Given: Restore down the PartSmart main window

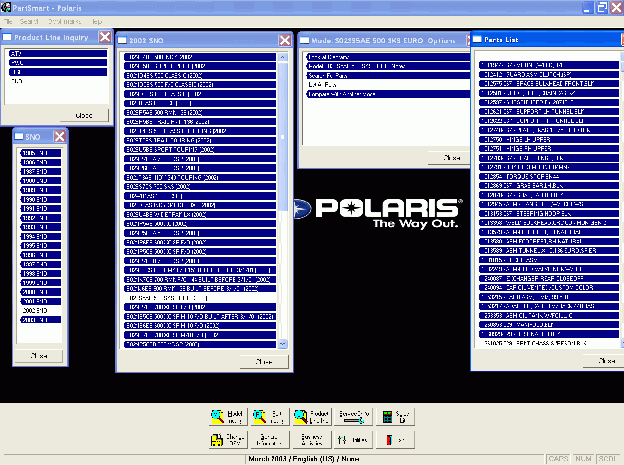Looking at the screenshot, I should click(603, 7).
